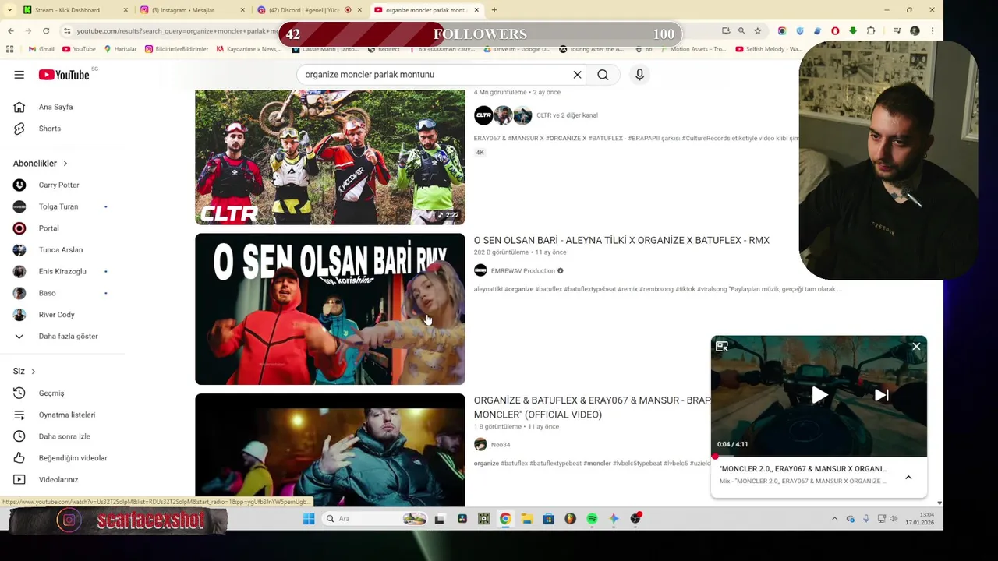998x561 pixels.
Task: Open Chrome extensions puzzle icon
Action: 871,31
